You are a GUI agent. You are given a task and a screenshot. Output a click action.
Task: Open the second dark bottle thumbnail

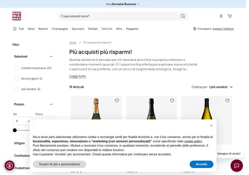point(151,109)
